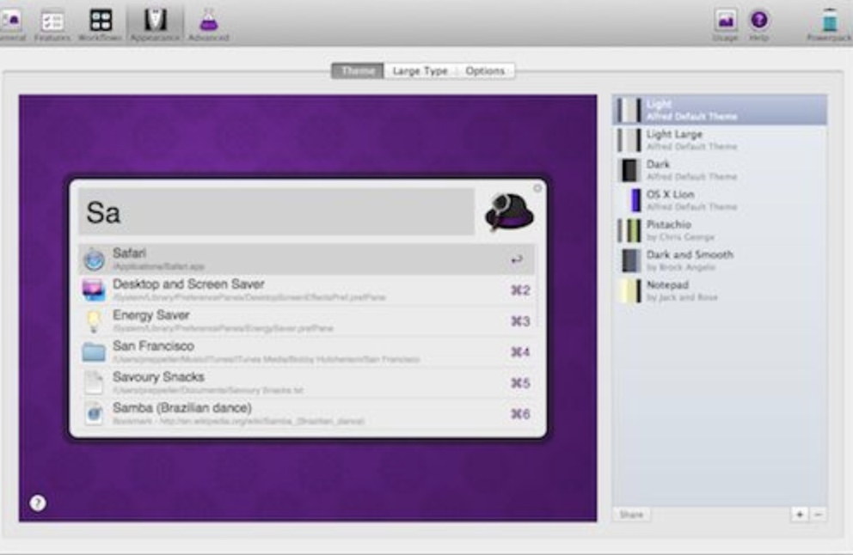This screenshot has width=853, height=555.
Task: Click the Light Large swatch thumbnail
Action: coord(629,140)
